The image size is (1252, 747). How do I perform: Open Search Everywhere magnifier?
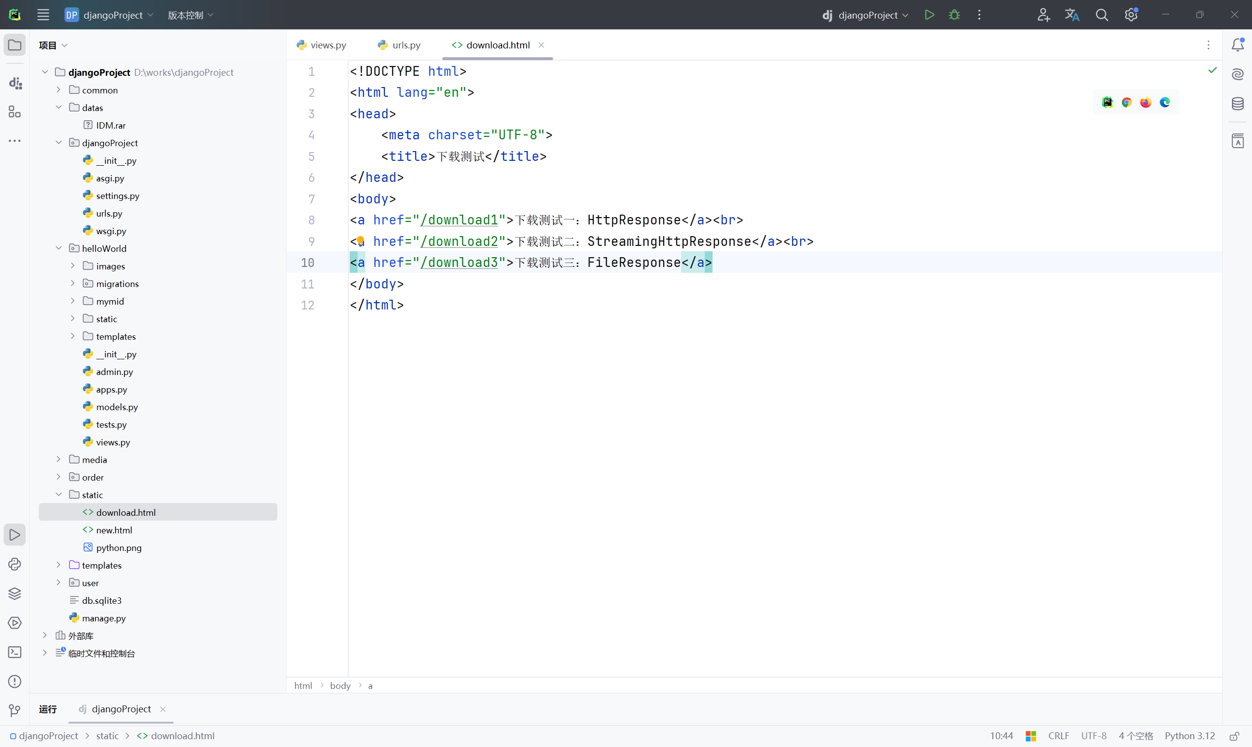point(1102,15)
